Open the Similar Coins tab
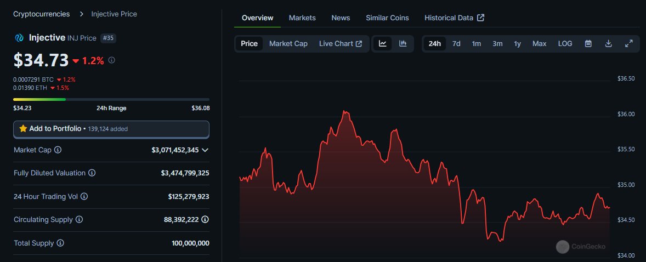 pyautogui.click(x=387, y=18)
